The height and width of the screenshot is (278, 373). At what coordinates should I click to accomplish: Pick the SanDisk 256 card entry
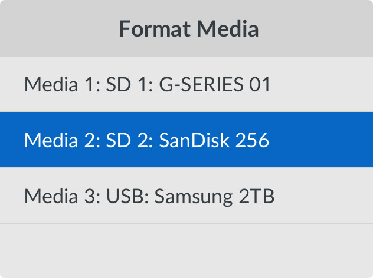[x=186, y=140]
